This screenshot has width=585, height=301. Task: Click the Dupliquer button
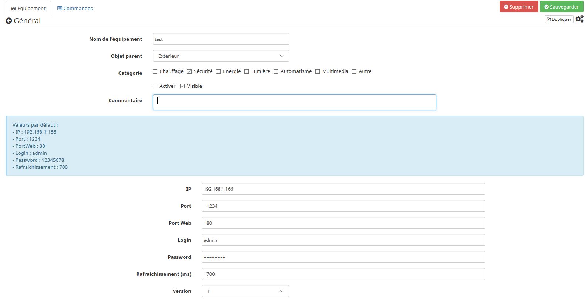click(x=559, y=19)
